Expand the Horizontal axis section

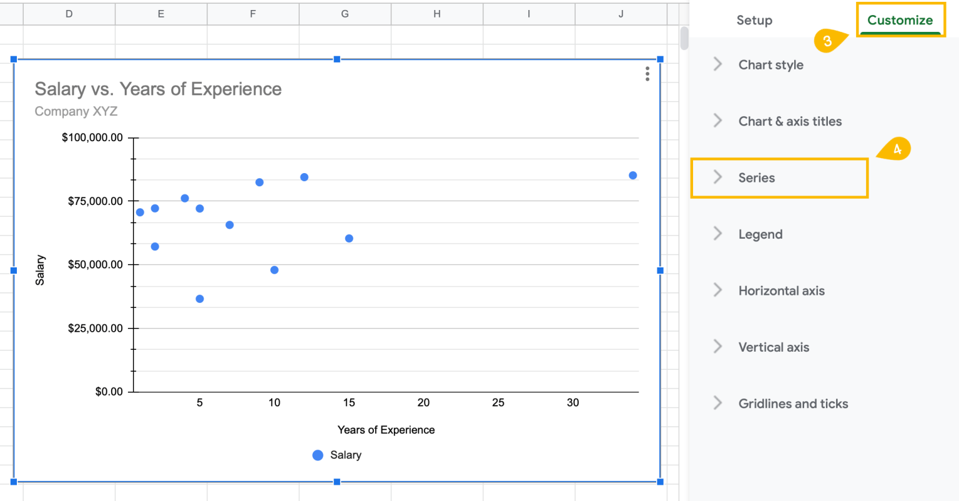[x=781, y=290]
